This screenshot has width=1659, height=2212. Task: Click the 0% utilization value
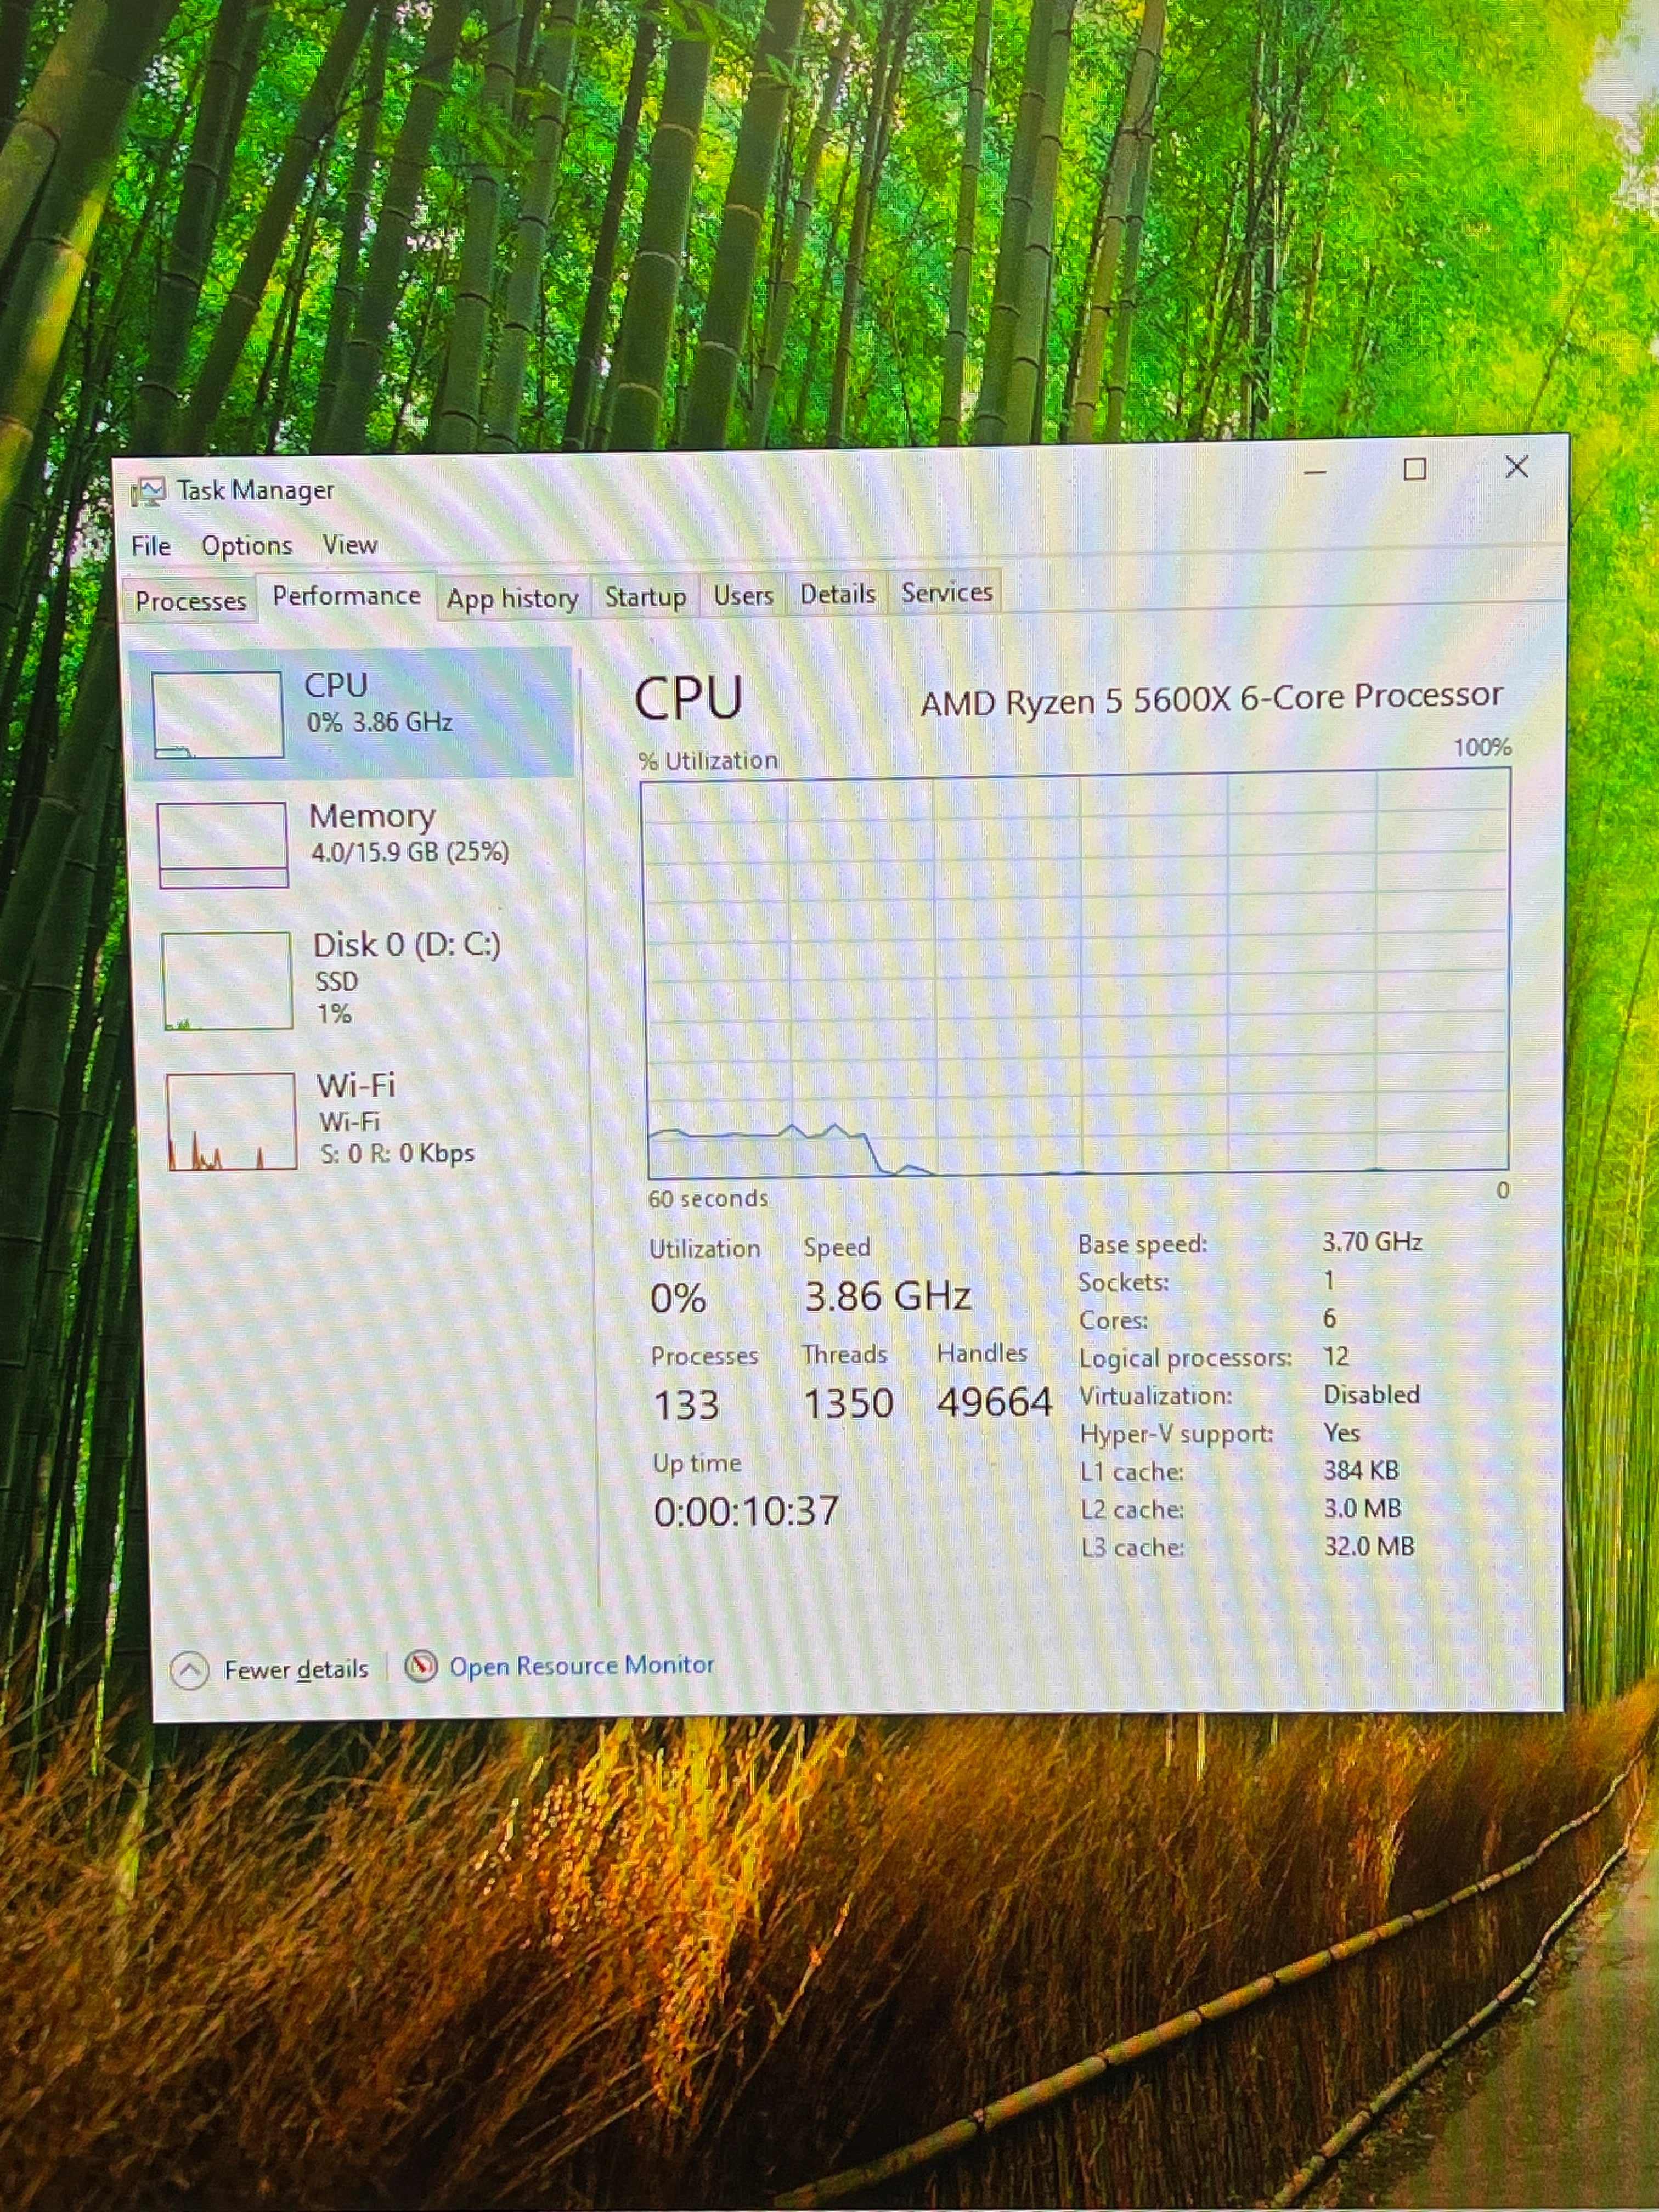678,1299
